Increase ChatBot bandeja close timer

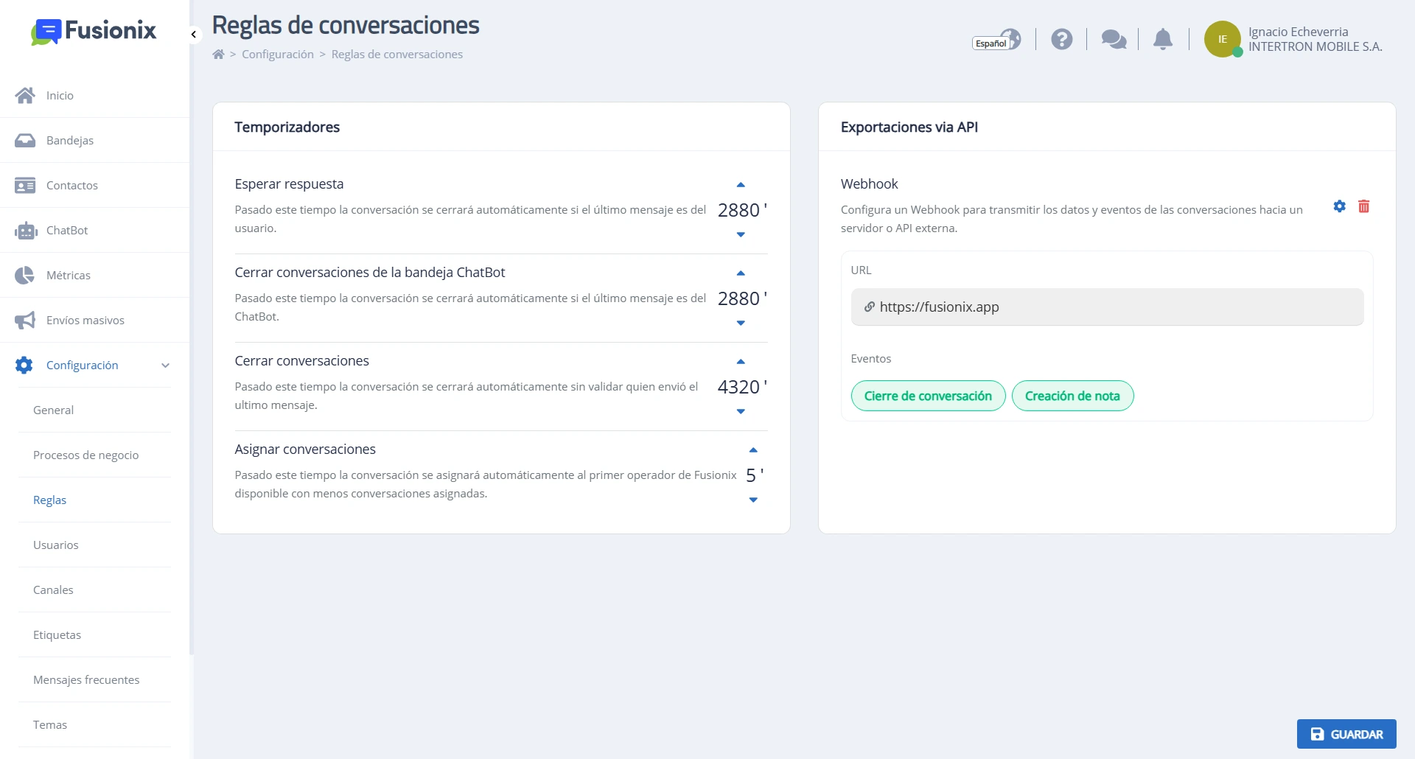741,273
